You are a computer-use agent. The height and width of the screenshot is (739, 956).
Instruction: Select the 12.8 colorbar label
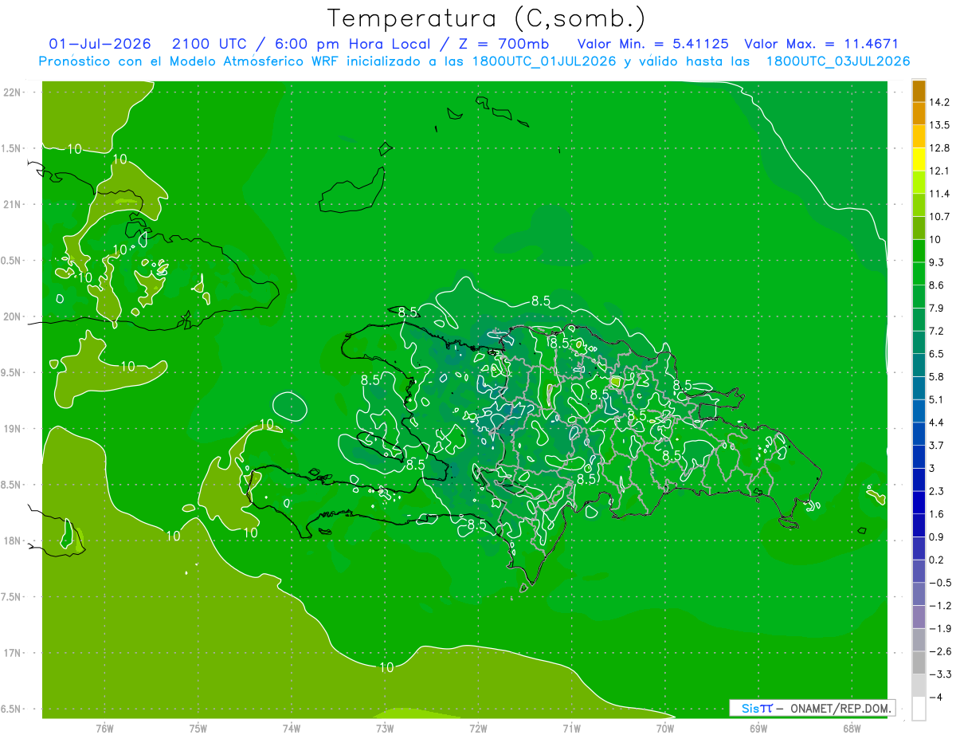click(938, 148)
